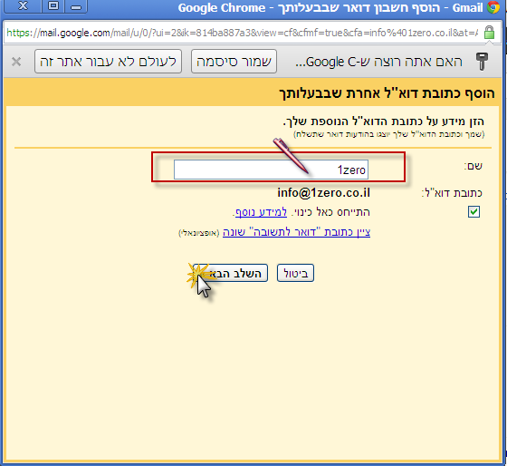Click the האם אתה רוצה ש-Google C... prompt text
This screenshot has width=507, height=466.
pos(378,62)
